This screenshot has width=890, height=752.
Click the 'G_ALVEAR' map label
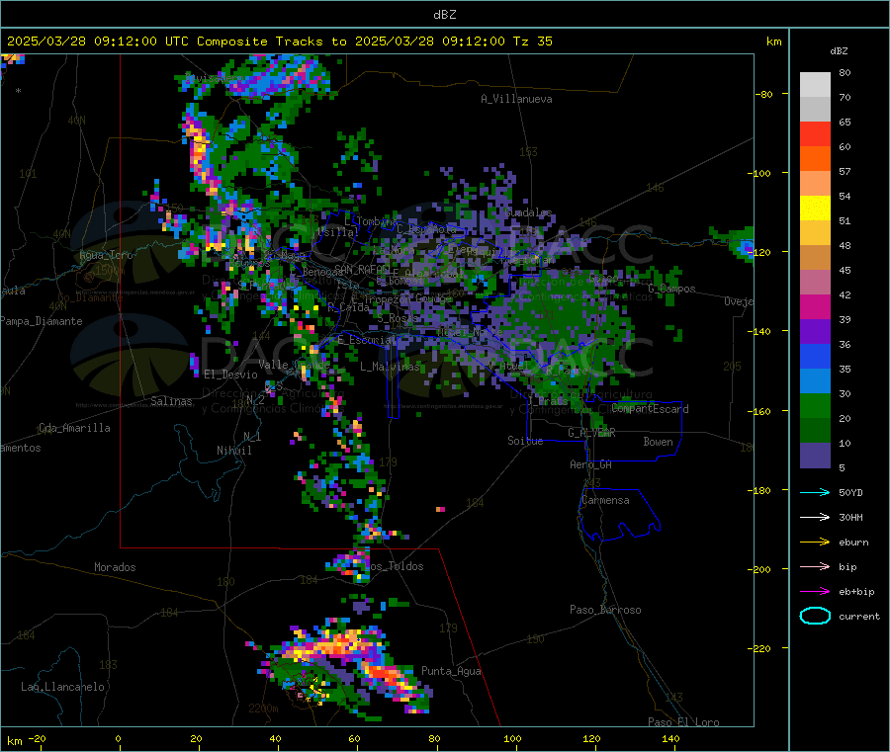591,433
